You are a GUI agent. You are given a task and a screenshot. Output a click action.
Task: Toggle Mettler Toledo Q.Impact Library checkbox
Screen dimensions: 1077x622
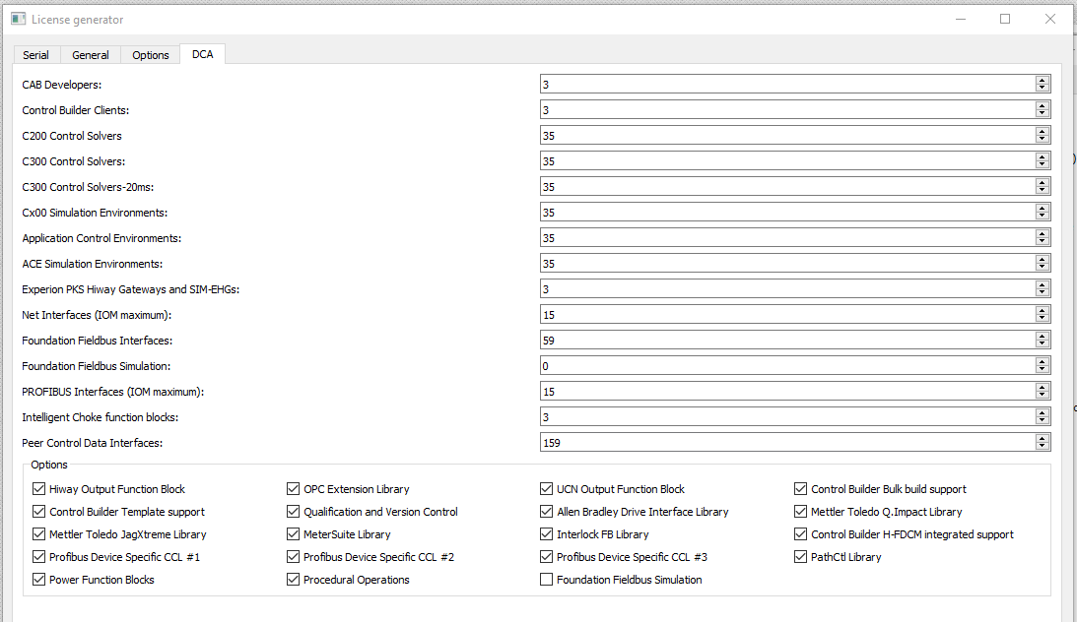(x=800, y=512)
